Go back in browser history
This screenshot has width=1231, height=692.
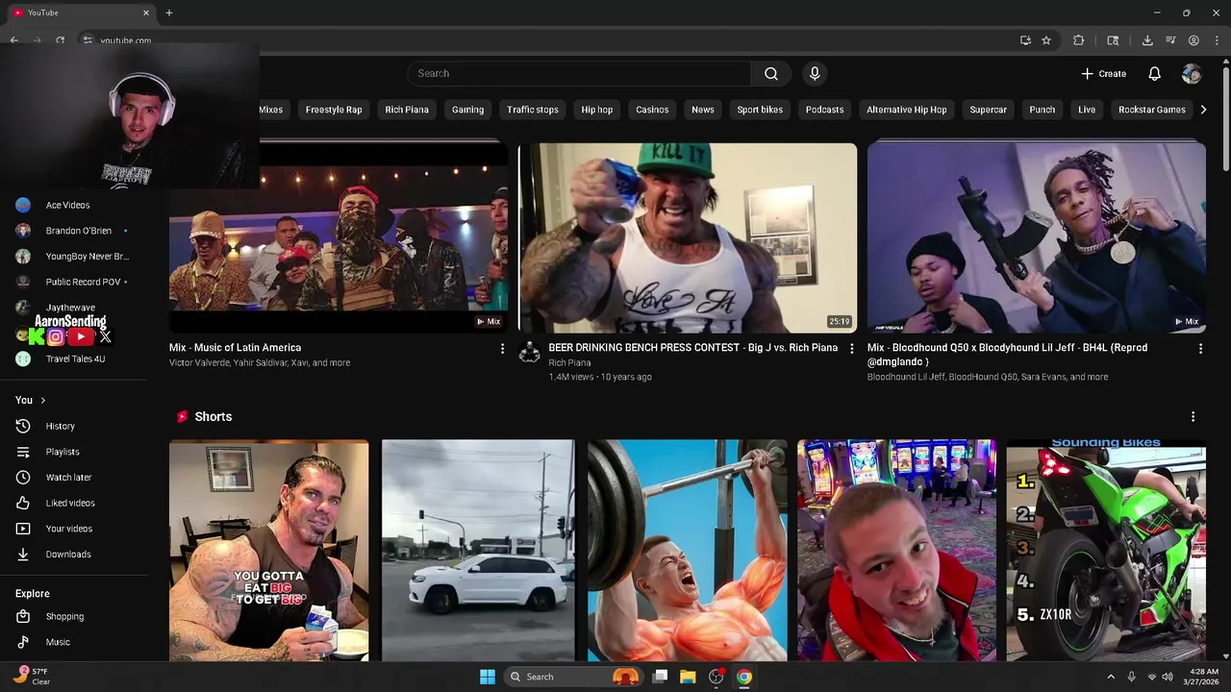click(13, 40)
